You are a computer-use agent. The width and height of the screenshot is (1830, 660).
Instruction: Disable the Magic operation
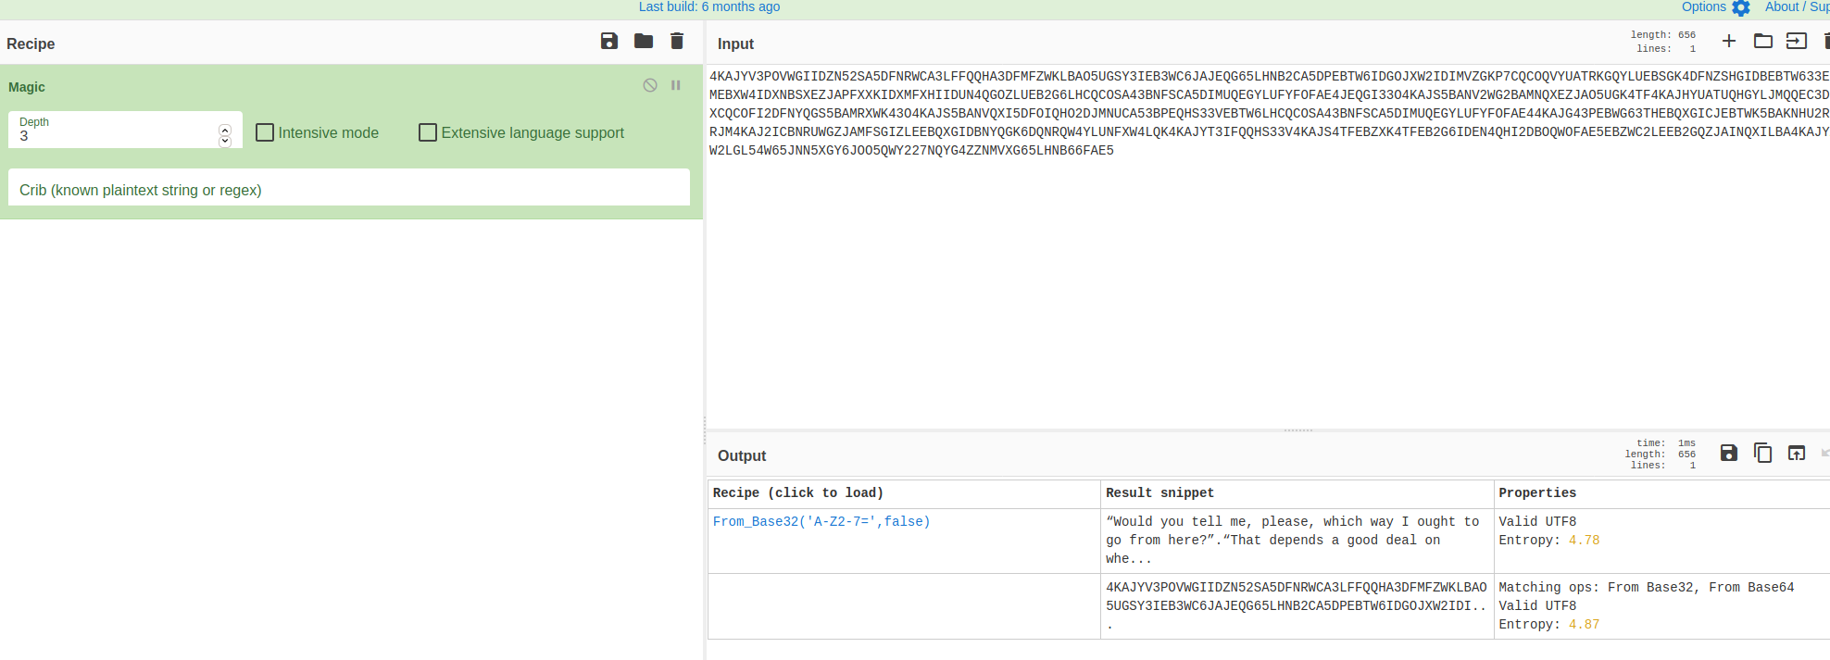click(x=650, y=85)
